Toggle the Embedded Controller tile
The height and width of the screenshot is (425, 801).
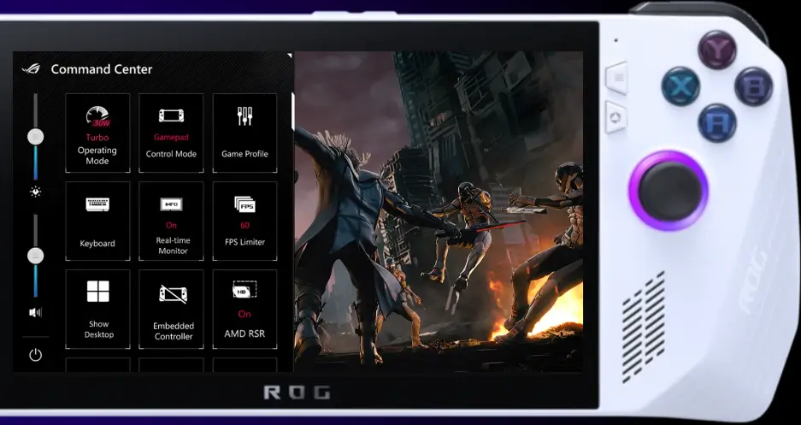pos(171,310)
